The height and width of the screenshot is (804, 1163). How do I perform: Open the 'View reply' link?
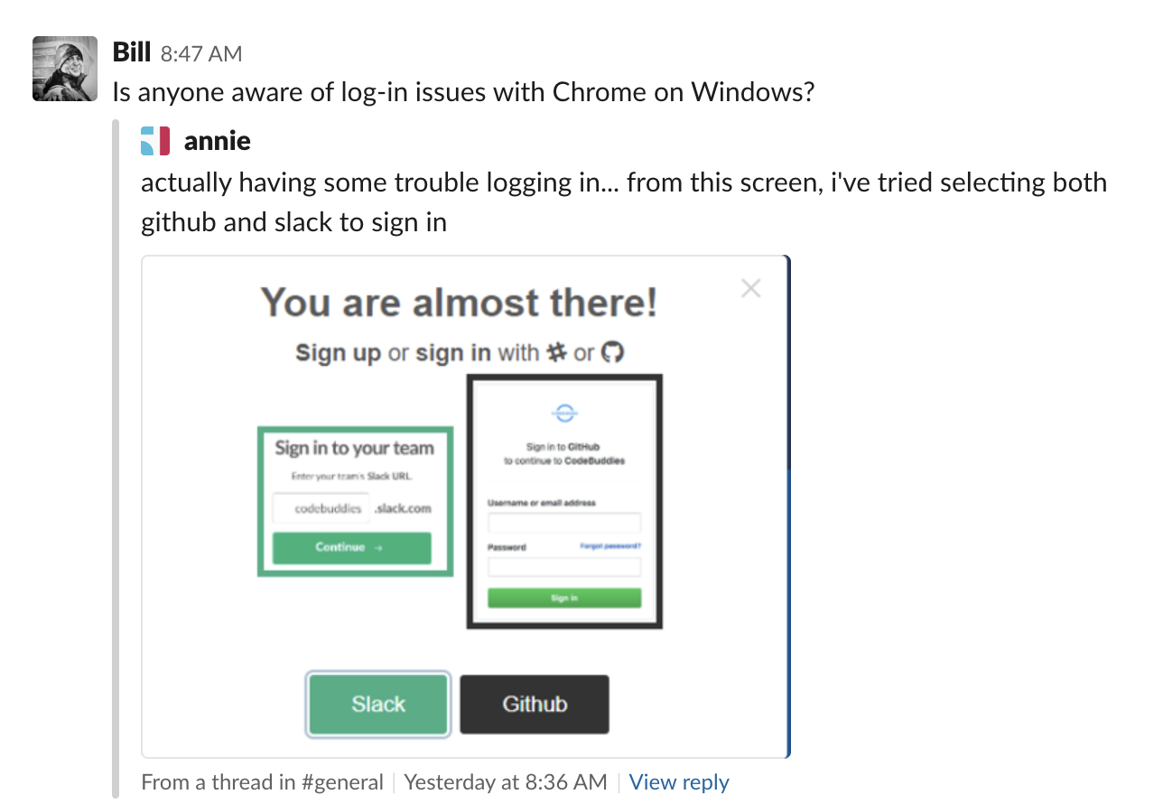click(679, 782)
